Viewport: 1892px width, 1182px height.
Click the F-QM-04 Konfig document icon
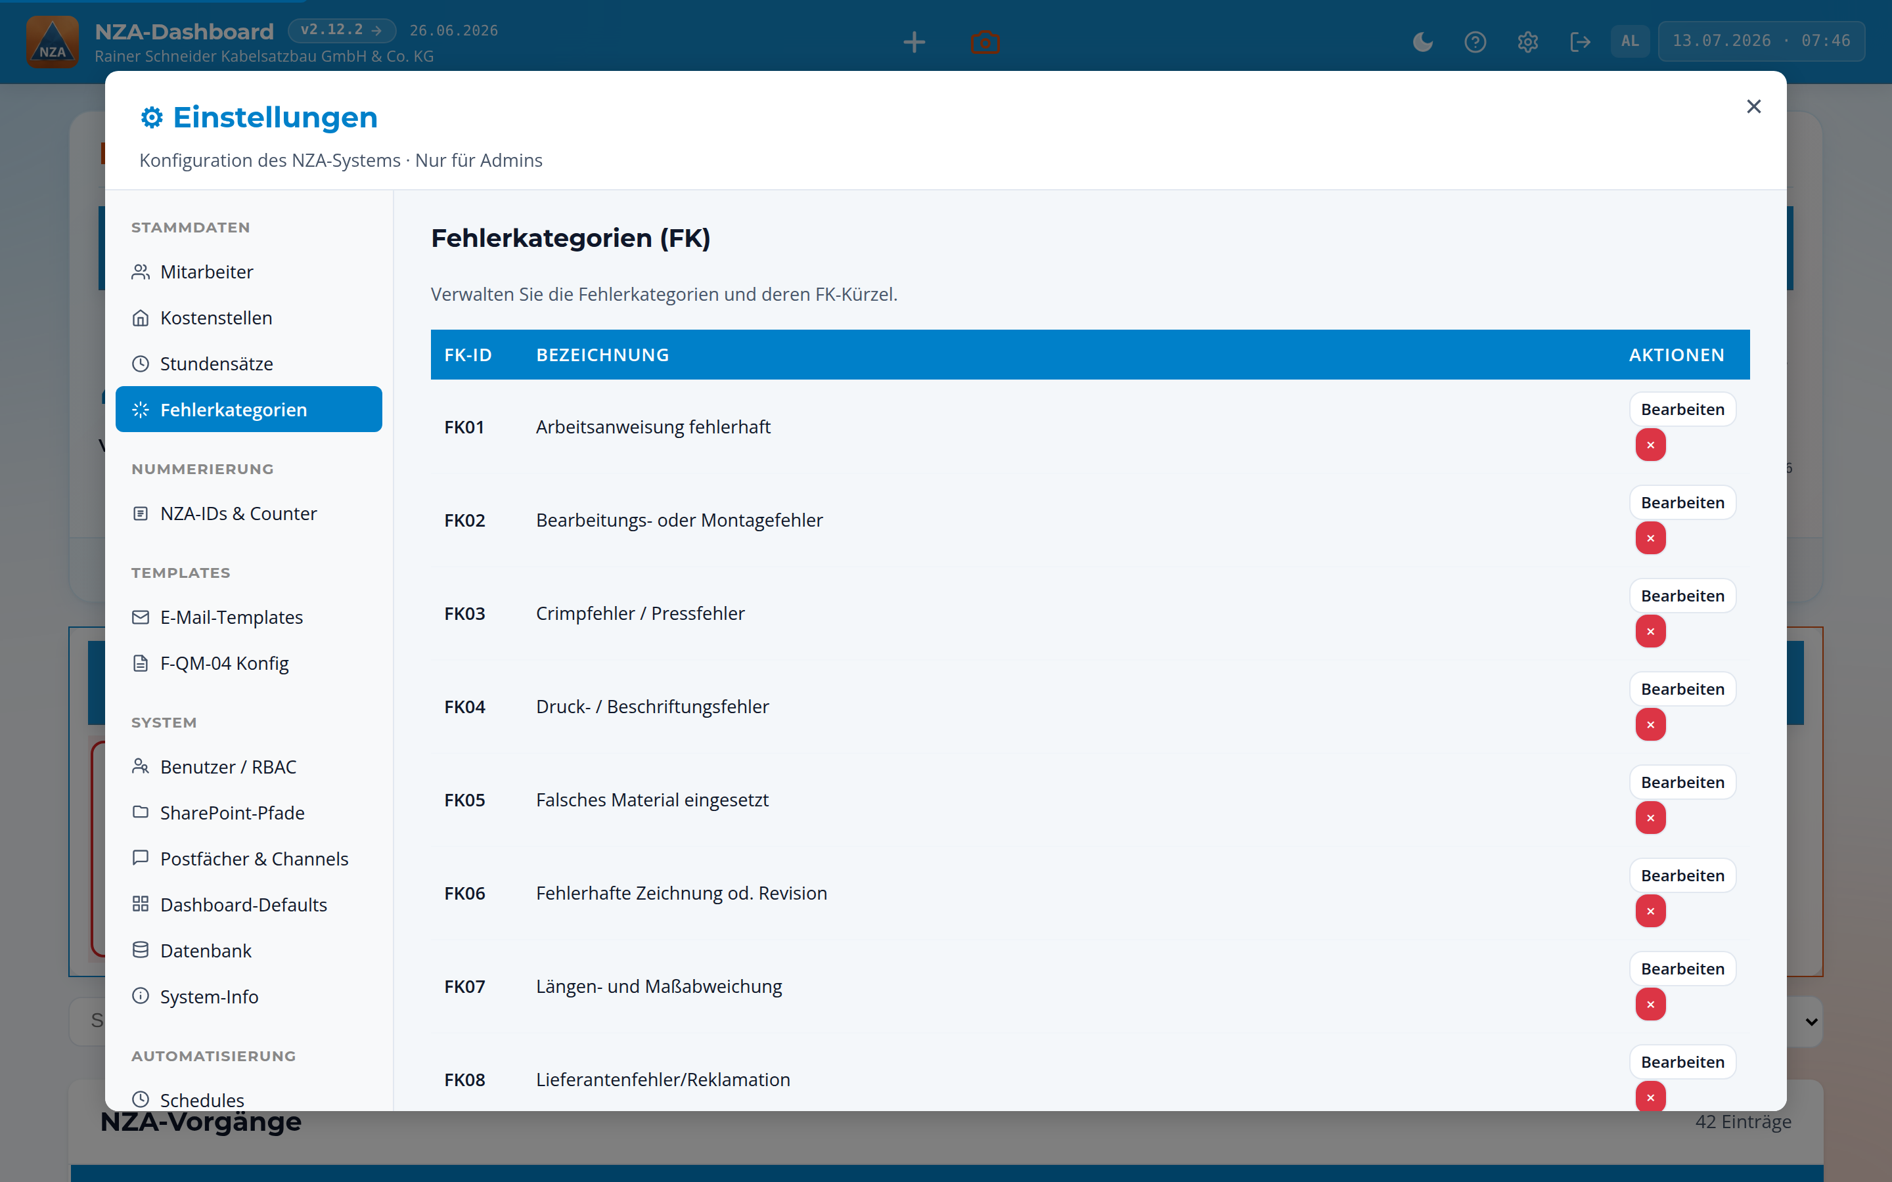pos(141,663)
